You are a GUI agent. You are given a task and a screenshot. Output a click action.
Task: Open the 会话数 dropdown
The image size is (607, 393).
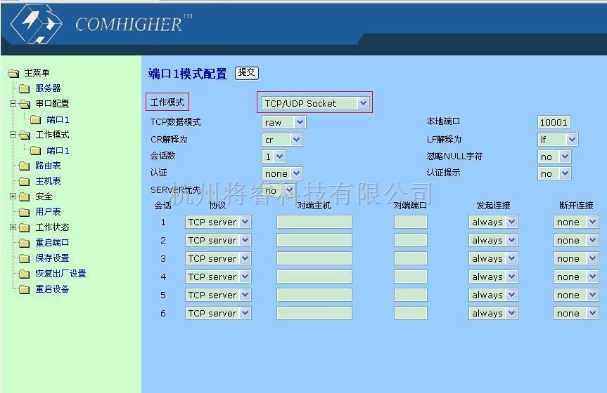274,156
